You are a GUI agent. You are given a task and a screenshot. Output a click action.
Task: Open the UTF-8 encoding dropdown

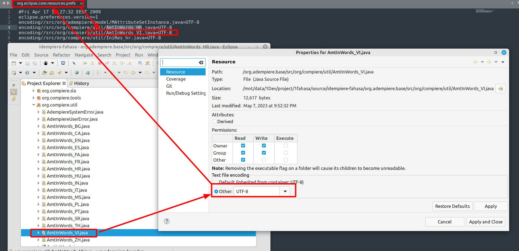(285, 191)
